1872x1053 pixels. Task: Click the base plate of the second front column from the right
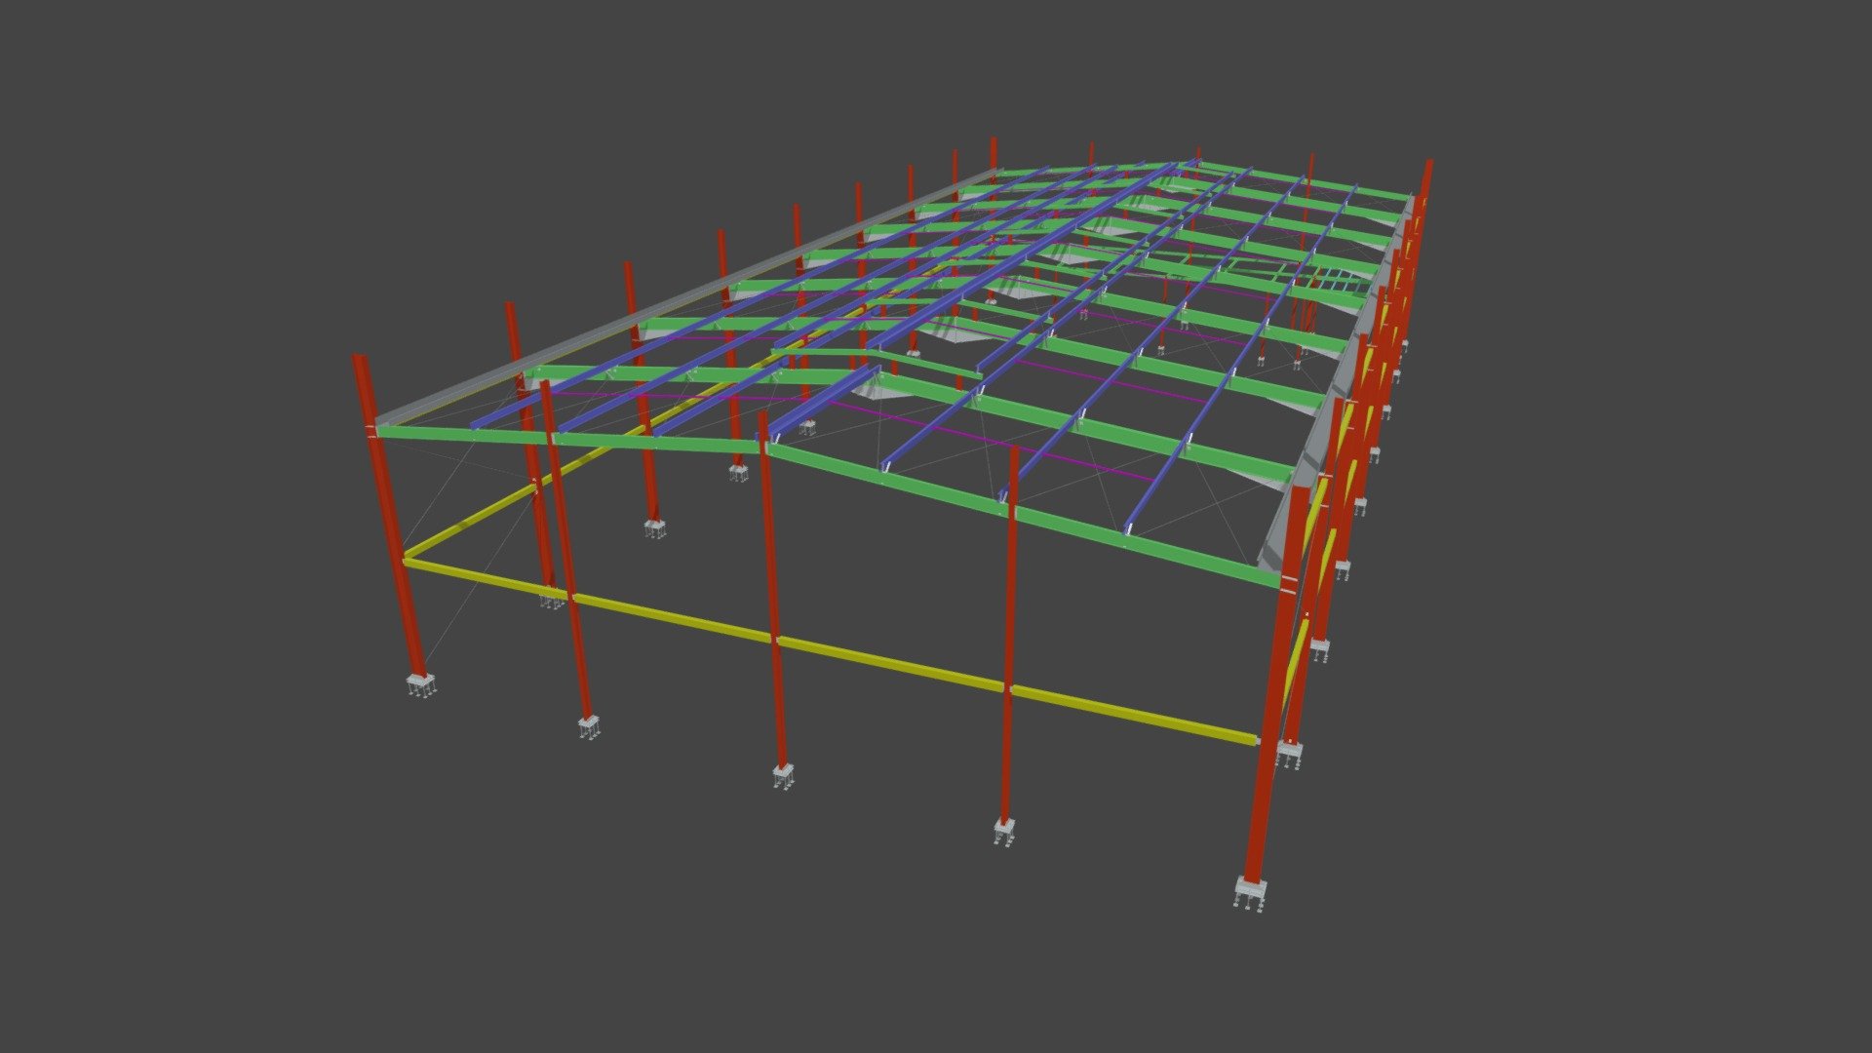1004,831
